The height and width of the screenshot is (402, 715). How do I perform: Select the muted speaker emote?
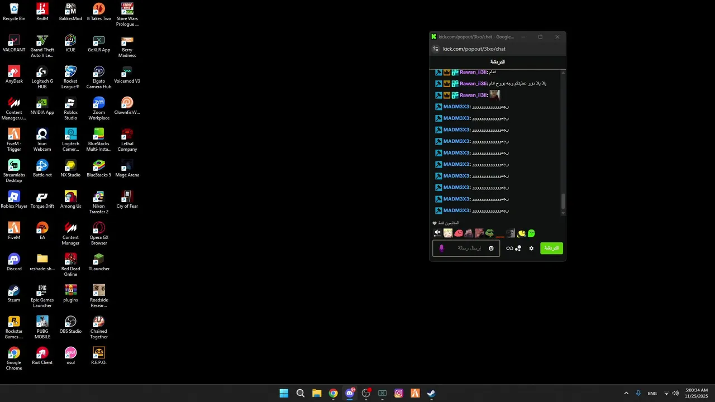(437, 233)
